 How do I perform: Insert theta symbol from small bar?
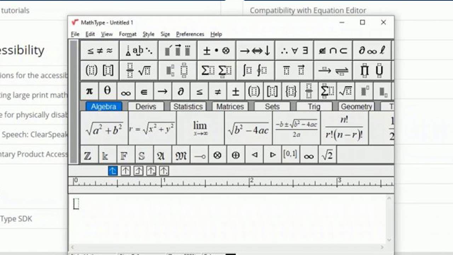(x=108, y=91)
